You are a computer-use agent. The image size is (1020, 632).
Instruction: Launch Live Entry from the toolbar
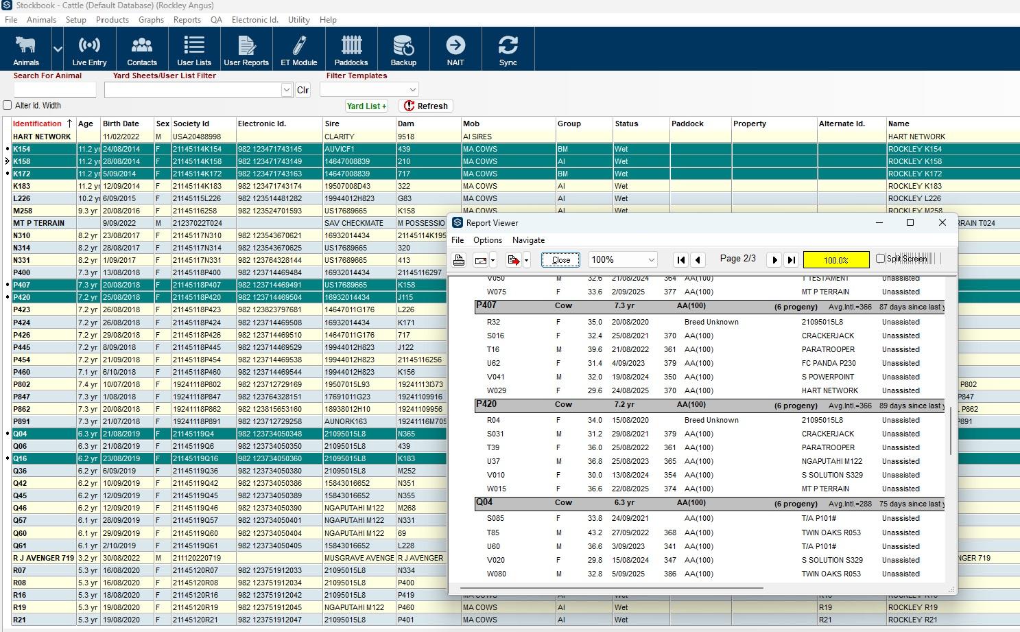click(x=89, y=49)
